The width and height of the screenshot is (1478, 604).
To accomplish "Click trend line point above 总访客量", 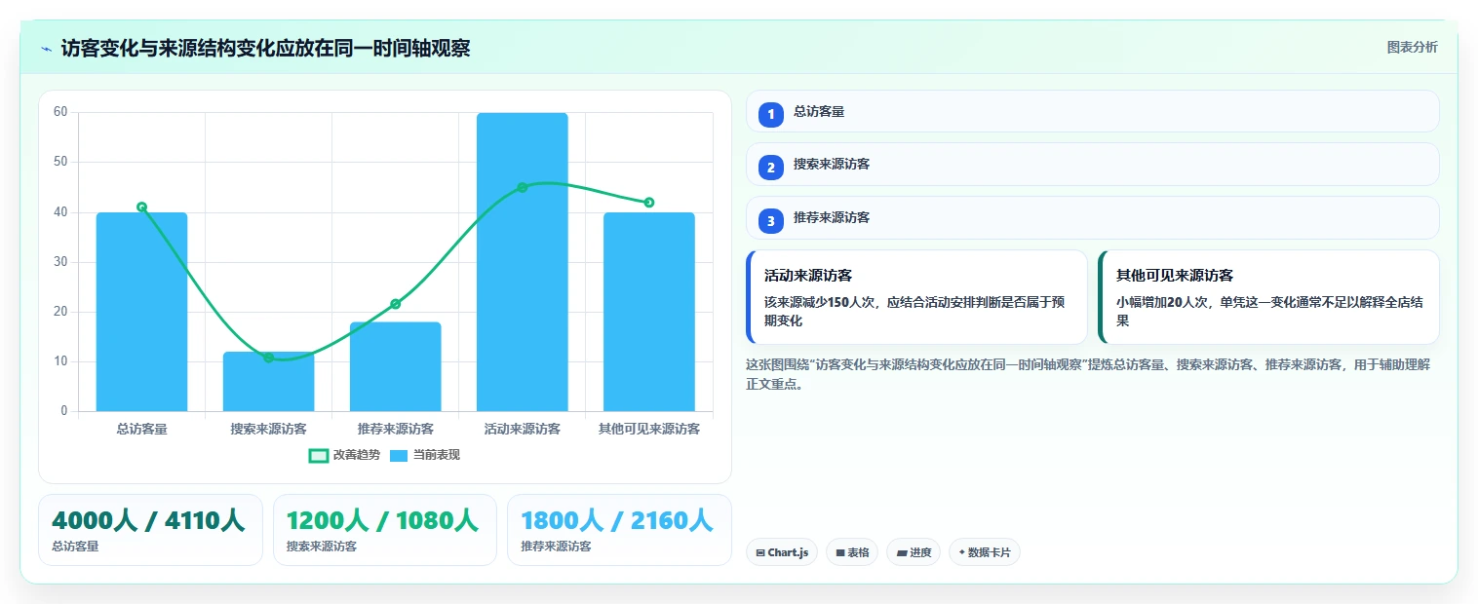I will point(141,207).
